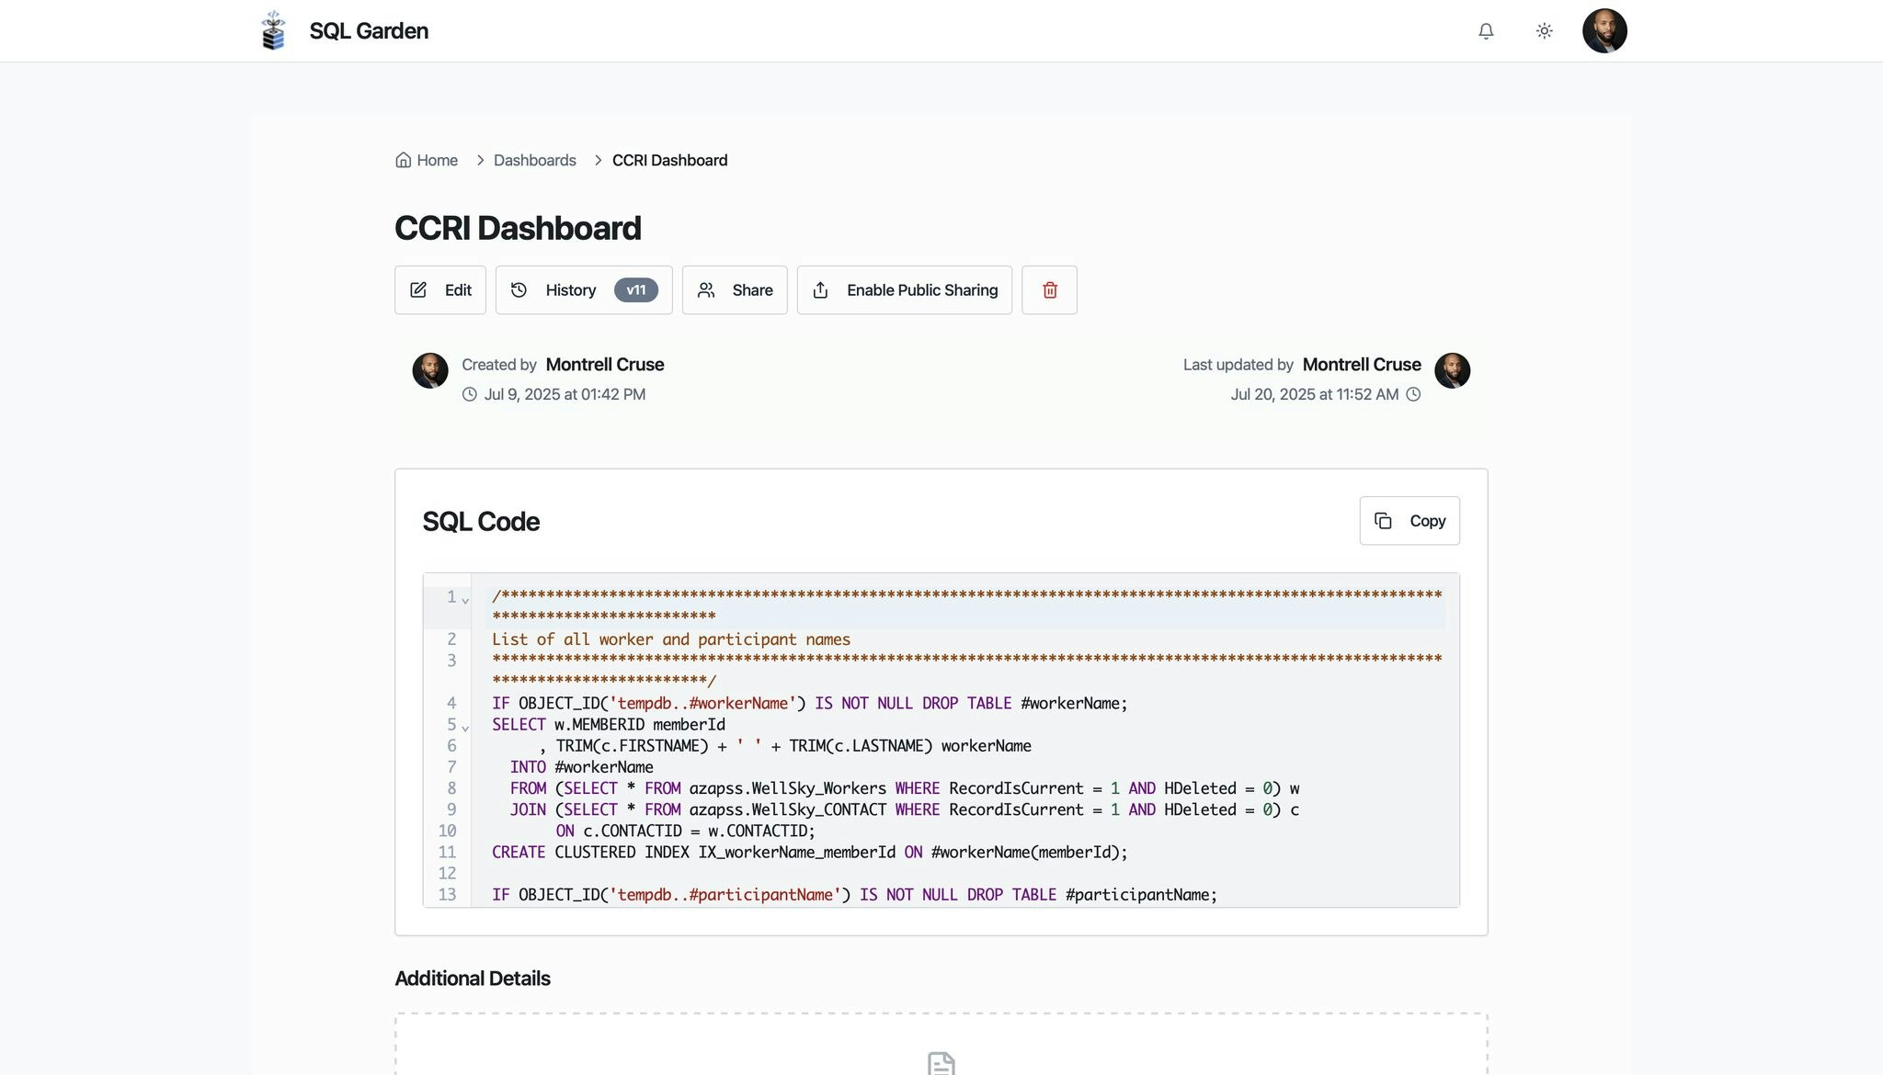1883x1075 pixels.
Task: Collapse the SELECT statement fold at line 5
Action: click(465, 728)
